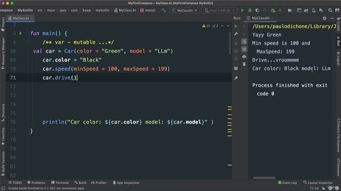The height and width of the screenshot is (191, 341).
Task: Clear Run console with trash icon
Action: click(244, 64)
